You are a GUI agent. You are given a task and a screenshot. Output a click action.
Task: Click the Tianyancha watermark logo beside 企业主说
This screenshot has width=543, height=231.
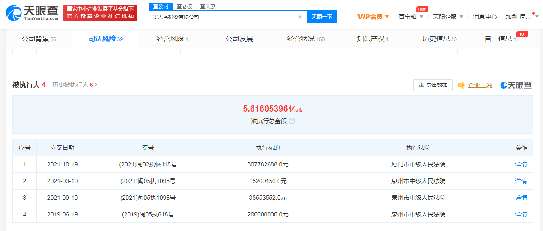coord(516,85)
